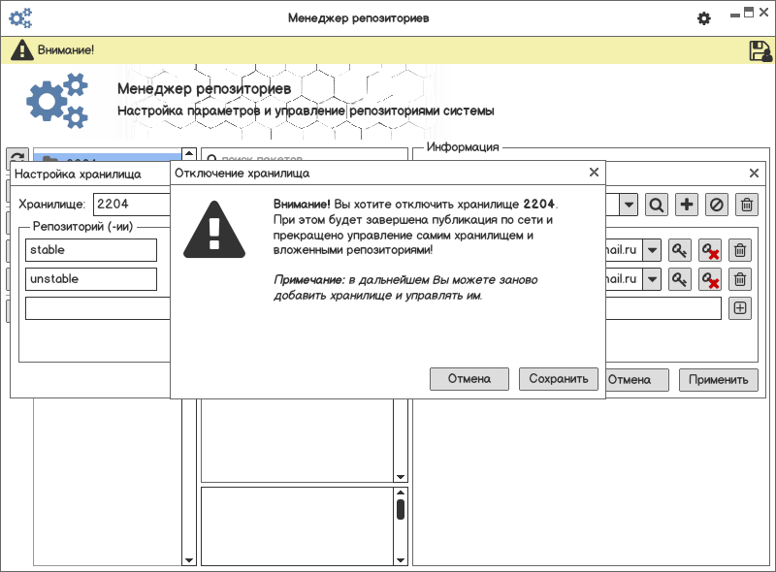Click scroll-up arrow of the storage list
Screen dimensions: 776x572
click(189, 154)
